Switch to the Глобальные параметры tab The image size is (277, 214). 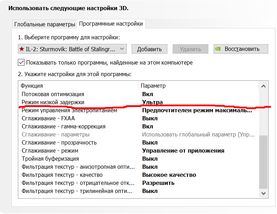[x=44, y=24]
